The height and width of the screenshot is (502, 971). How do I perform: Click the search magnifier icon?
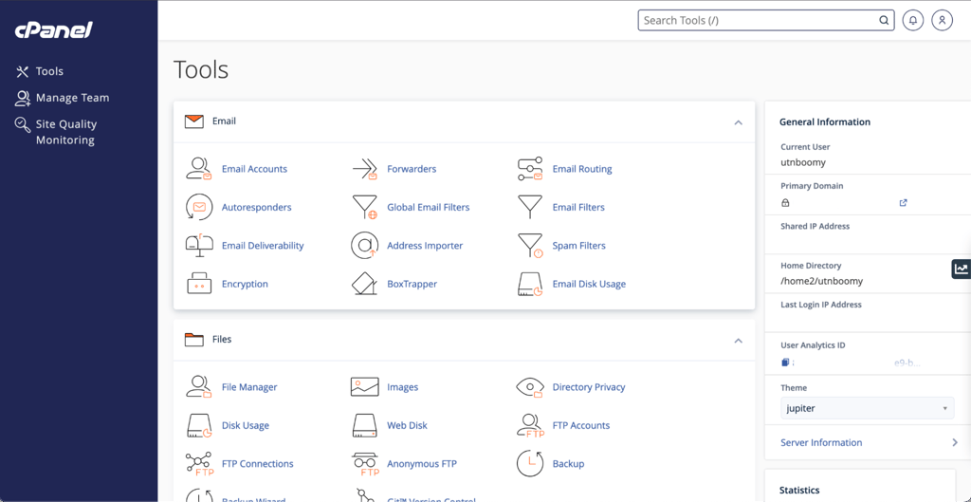[x=884, y=21]
